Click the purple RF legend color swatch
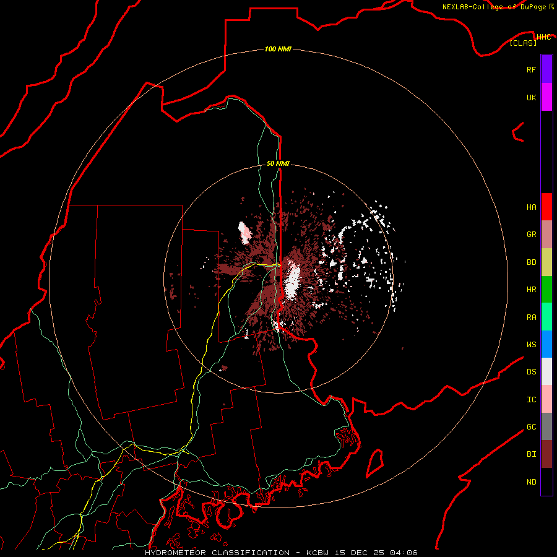This screenshot has height=557, width=557. (x=546, y=69)
